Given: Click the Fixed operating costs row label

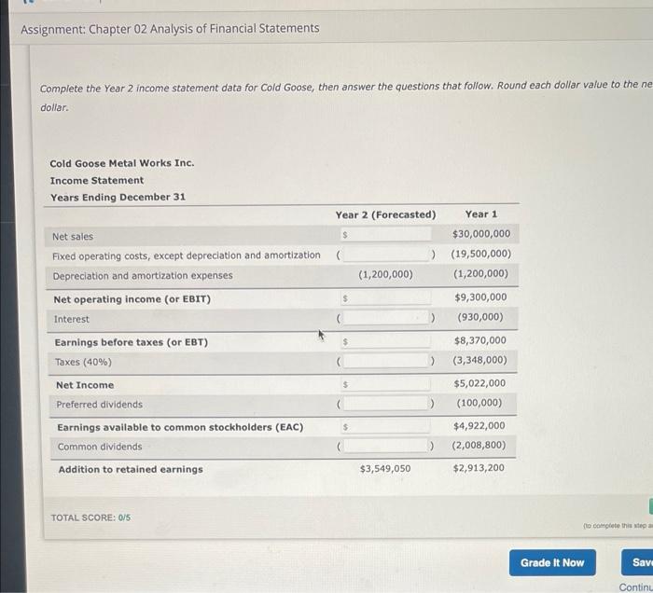Looking at the screenshot, I should (187, 255).
